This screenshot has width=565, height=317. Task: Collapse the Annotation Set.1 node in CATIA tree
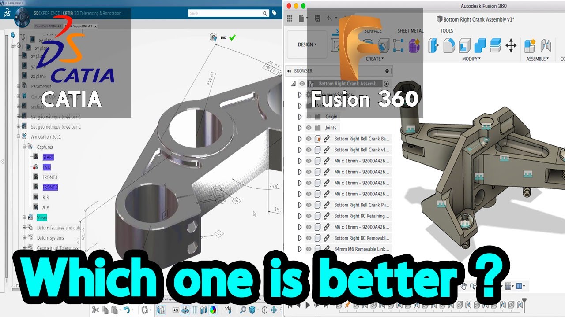19,136
